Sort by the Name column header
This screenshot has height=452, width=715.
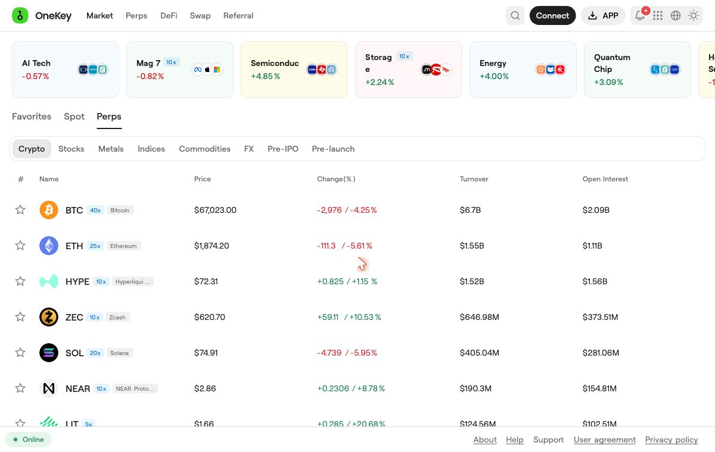[x=49, y=179]
